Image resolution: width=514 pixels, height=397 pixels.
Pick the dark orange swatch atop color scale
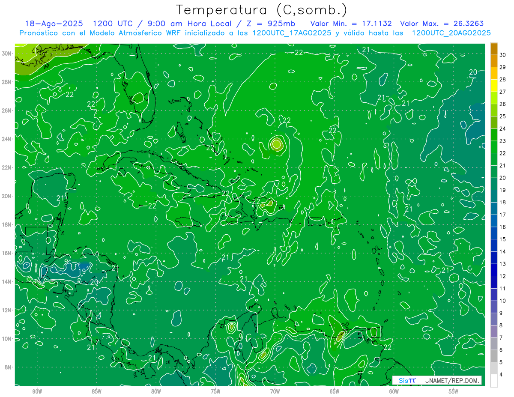(494, 49)
